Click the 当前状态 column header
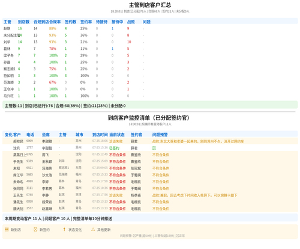The image size is (300, 249). coord(117,135)
